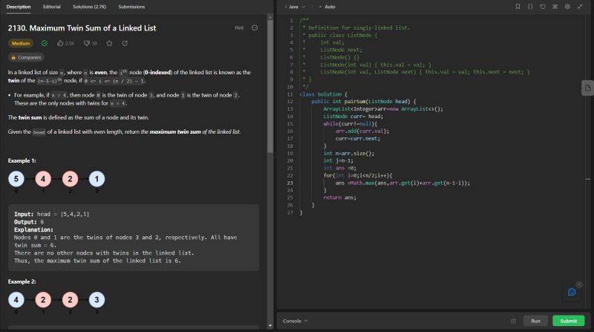Click the green solved checkmark icon
The height and width of the screenshot is (332, 594).
tap(45, 43)
